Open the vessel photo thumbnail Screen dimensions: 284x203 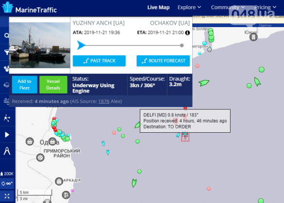[40, 45]
